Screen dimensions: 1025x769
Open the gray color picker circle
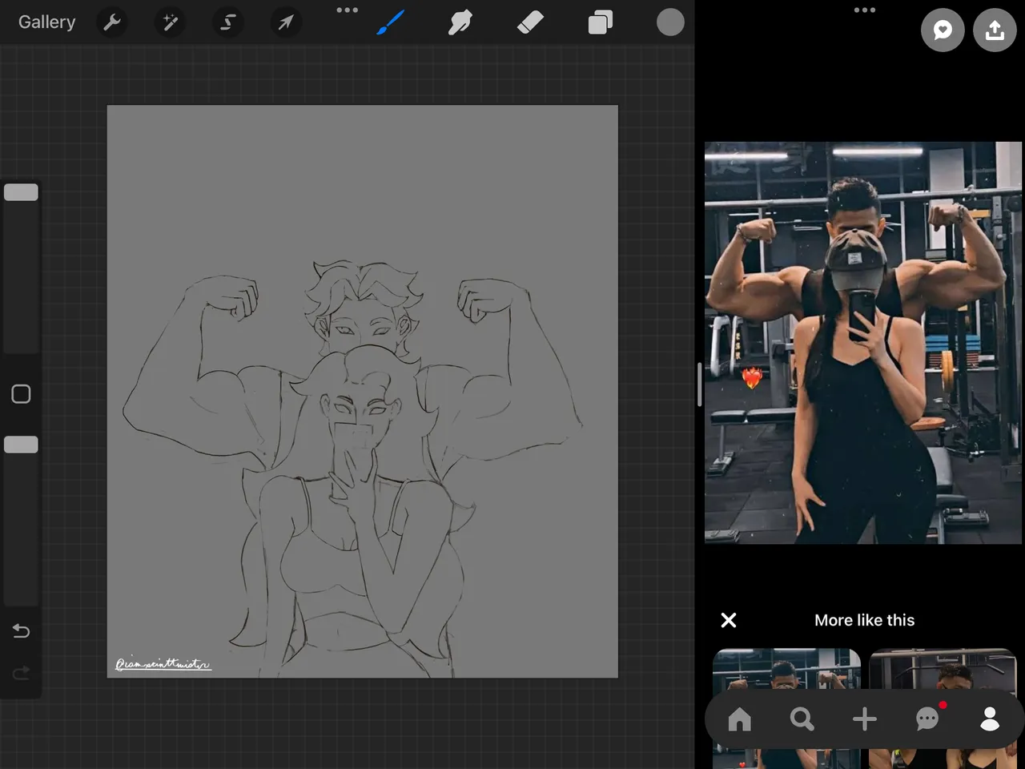coord(670,22)
